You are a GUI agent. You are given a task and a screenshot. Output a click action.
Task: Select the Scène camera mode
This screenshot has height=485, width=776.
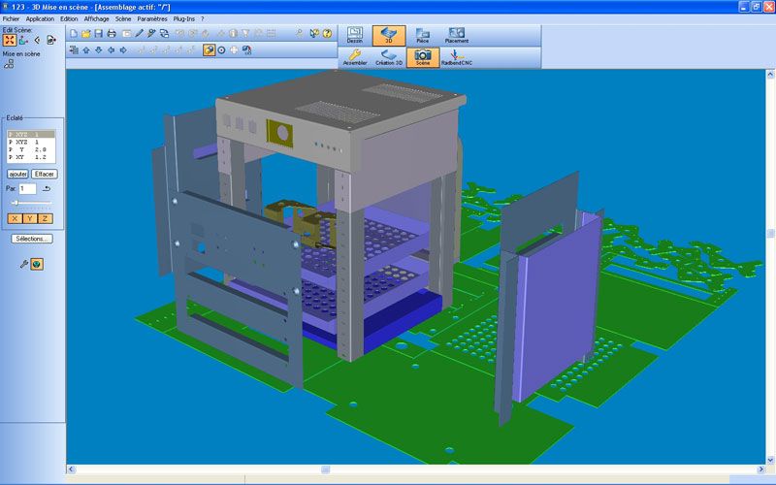[423, 57]
